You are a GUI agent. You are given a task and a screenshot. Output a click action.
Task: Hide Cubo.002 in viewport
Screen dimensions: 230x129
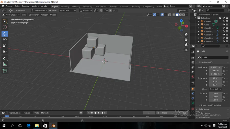pyautogui.click(x=224, y=31)
